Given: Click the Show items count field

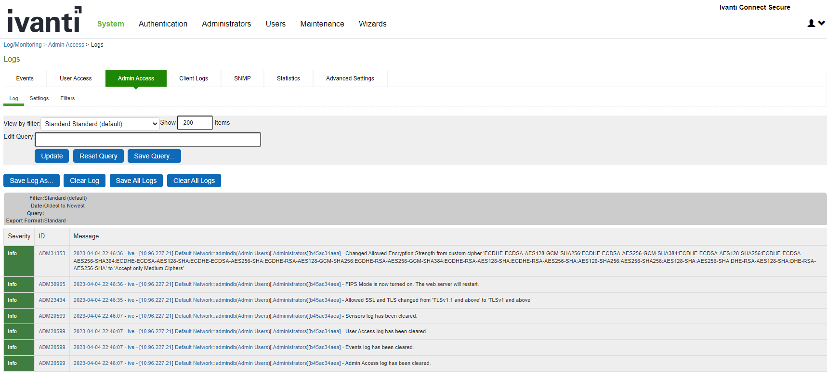Looking at the screenshot, I should [x=195, y=123].
